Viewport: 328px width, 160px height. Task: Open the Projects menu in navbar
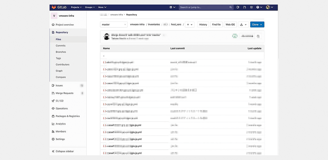pyautogui.click(x=76, y=7)
